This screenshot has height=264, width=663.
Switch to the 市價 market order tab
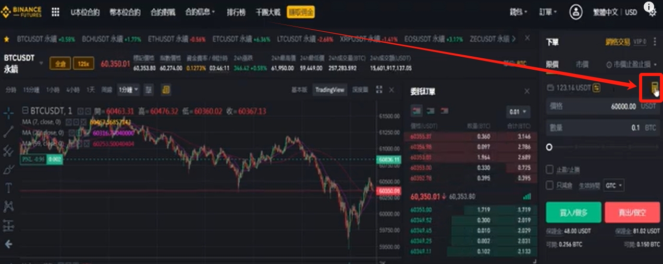tap(582, 65)
